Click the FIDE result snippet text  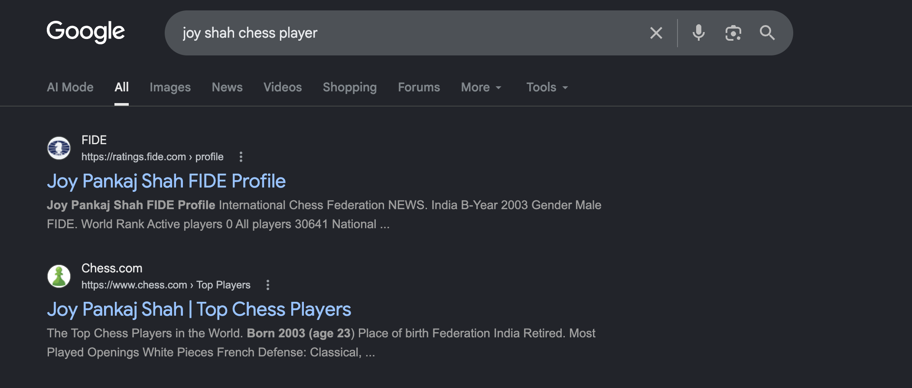coord(324,214)
